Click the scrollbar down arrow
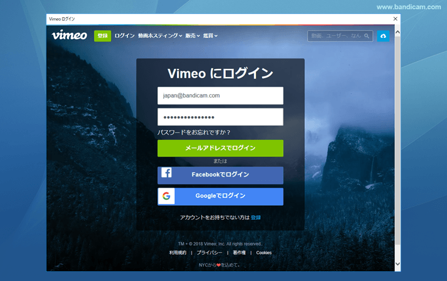447x281 pixels. pyautogui.click(x=397, y=264)
